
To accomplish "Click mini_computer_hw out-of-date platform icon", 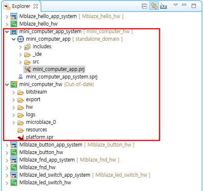I will [14, 84].
